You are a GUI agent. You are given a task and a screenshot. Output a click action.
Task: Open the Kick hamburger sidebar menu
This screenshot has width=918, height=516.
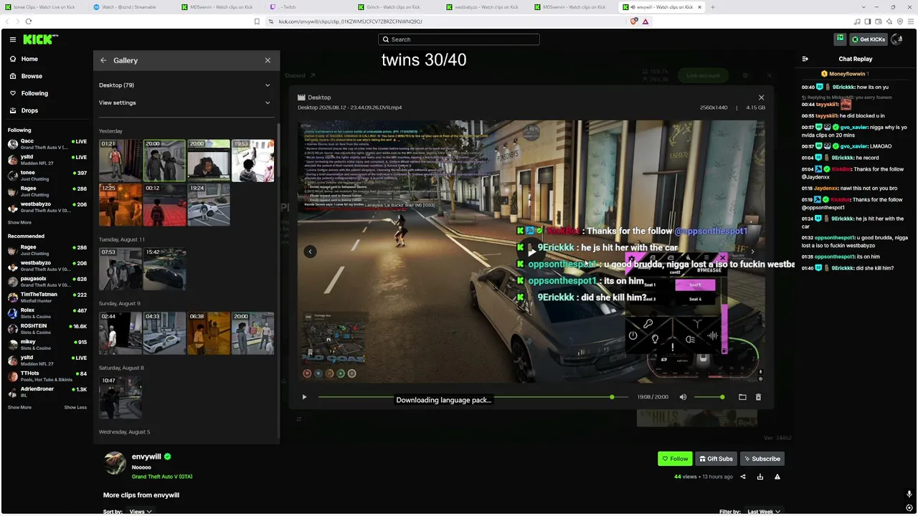(13, 39)
